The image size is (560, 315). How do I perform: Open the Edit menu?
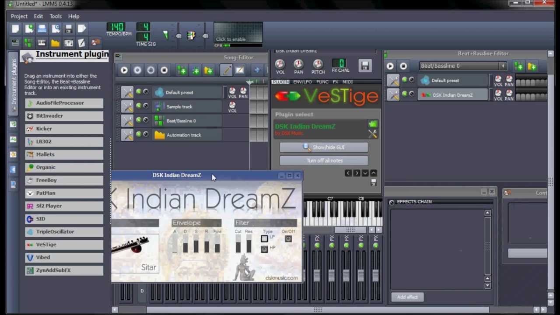(38, 16)
